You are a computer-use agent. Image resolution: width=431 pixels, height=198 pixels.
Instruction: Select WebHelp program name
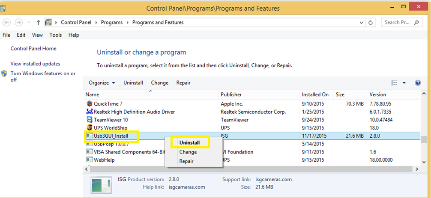coord(104,160)
